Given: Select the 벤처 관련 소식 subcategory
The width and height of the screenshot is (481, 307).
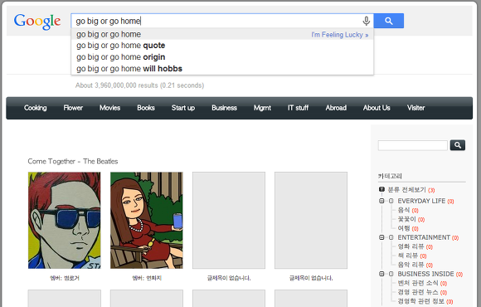Looking at the screenshot, I should (418, 283).
